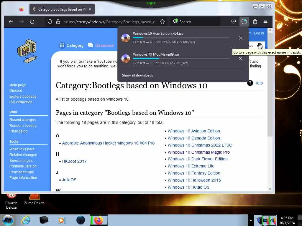The width and height of the screenshot is (302, 226).
Task: Open the JuliaOS page
Action: point(69,180)
